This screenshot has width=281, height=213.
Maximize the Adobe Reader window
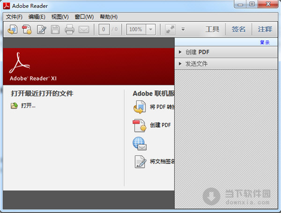252,4
